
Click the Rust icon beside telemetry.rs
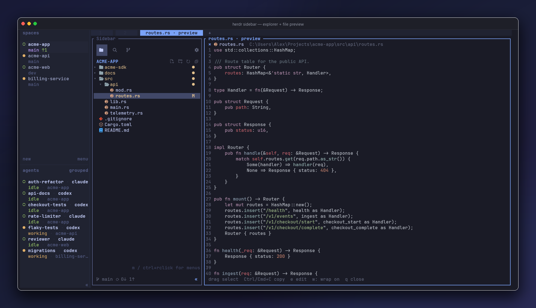(x=106, y=113)
